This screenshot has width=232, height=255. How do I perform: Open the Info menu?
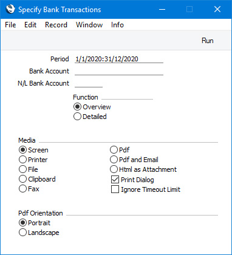(x=117, y=25)
